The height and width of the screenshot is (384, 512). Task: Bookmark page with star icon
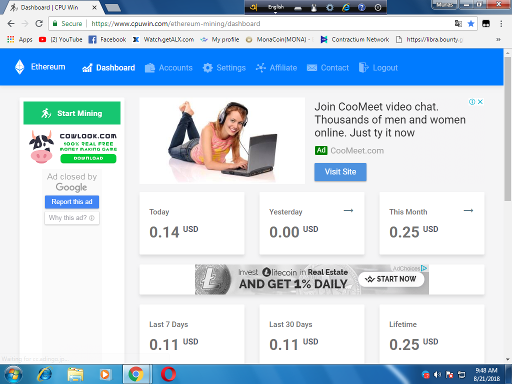(x=471, y=23)
